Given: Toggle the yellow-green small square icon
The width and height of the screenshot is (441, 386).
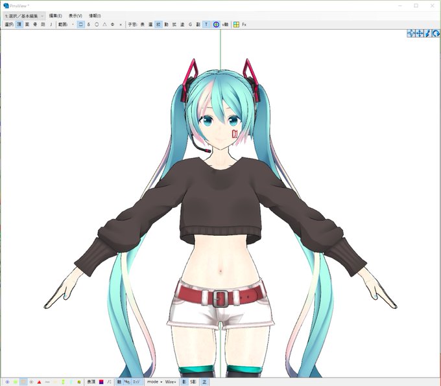Looking at the screenshot, I should pos(79,381).
